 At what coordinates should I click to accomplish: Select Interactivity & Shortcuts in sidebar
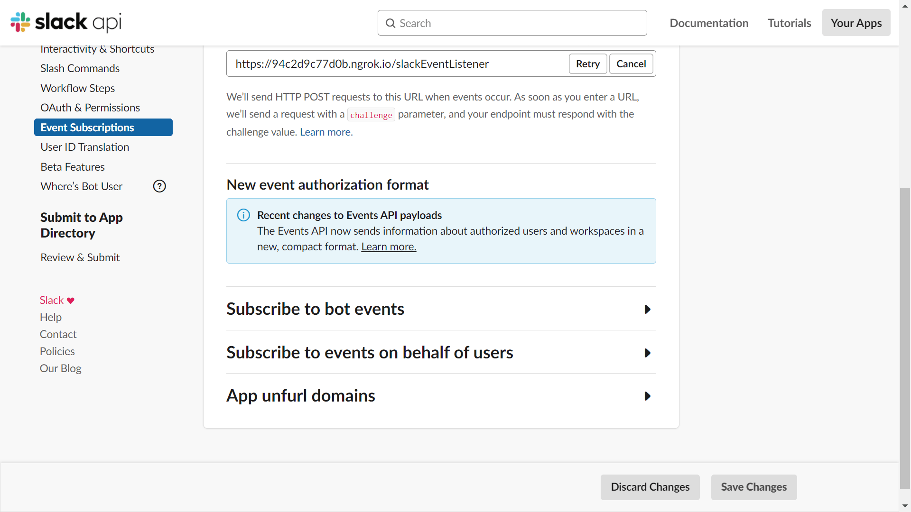tap(97, 49)
